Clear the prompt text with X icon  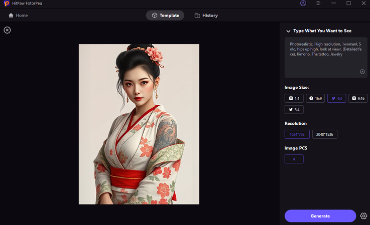362,72
